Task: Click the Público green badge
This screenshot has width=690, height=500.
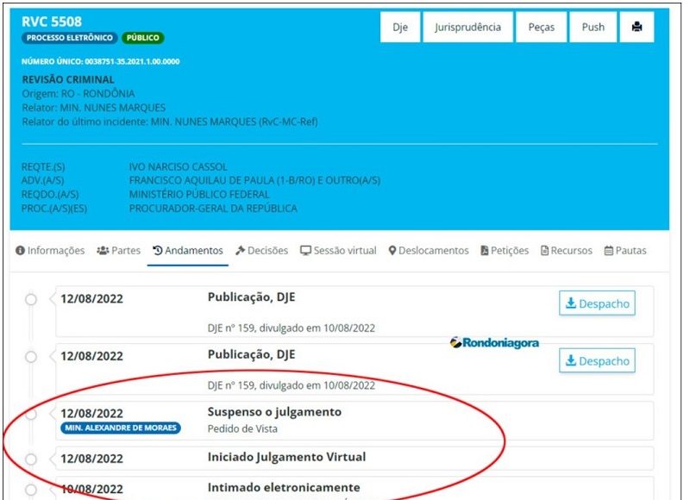Action: coord(142,39)
